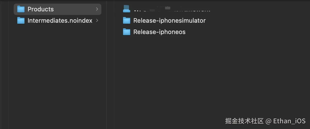
Task: Click the divider between the two columns
Action: coord(107,64)
